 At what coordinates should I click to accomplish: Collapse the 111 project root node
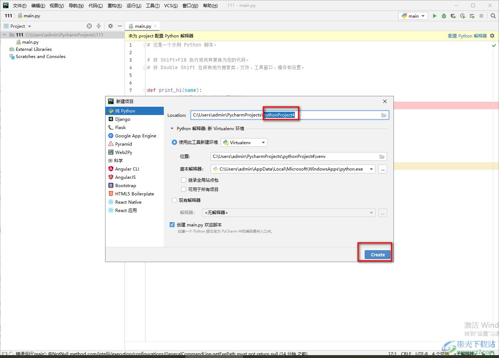(4, 35)
